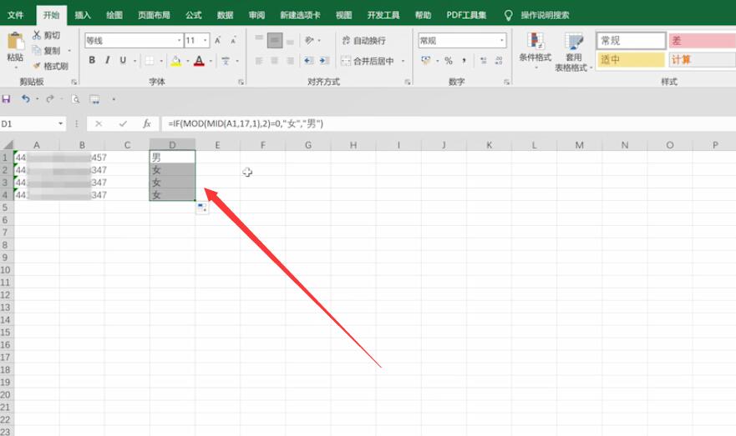Select the Format Painter brush
This screenshot has width=736, height=436.
tap(37, 66)
